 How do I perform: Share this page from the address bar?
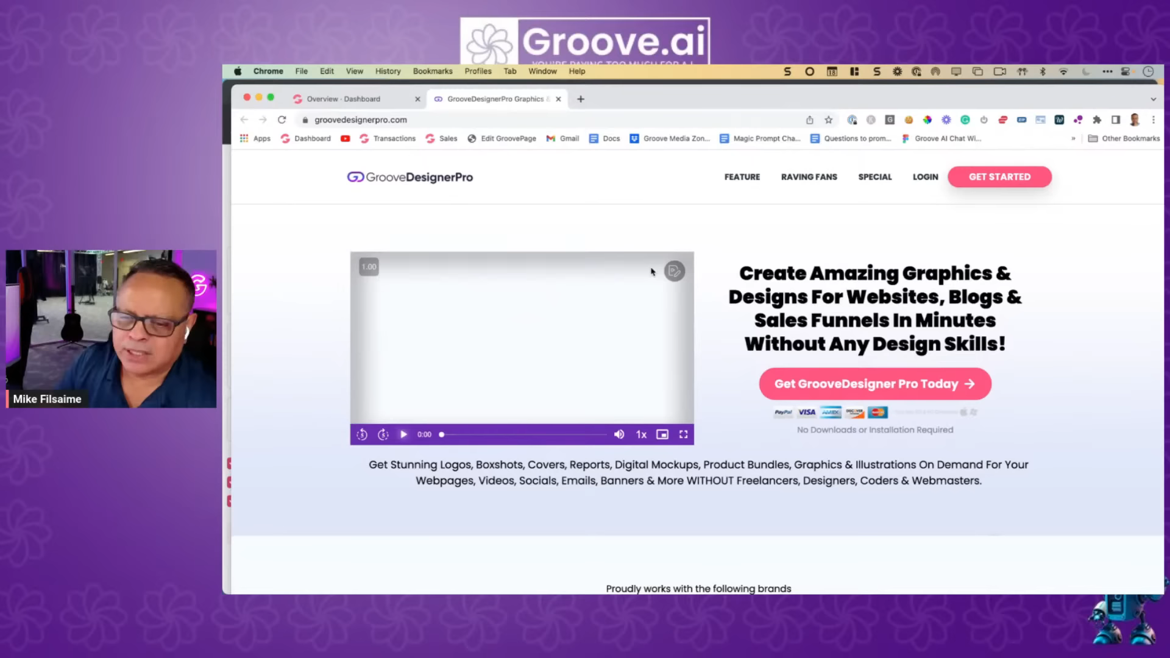(x=810, y=120)
